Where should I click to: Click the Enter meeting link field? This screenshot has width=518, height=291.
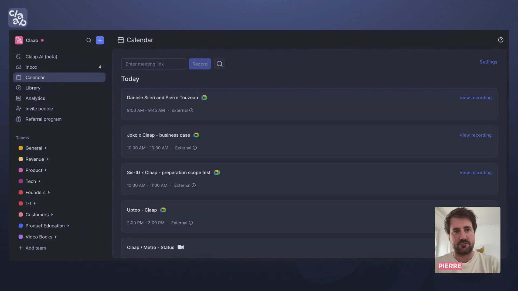pyautogui.click(x=154, y=64)
